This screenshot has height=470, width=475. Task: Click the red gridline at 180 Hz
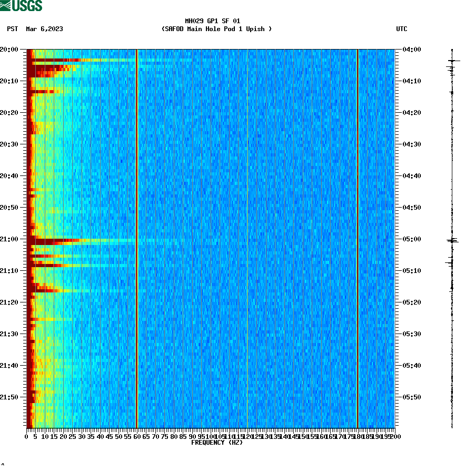click(359, 237)
